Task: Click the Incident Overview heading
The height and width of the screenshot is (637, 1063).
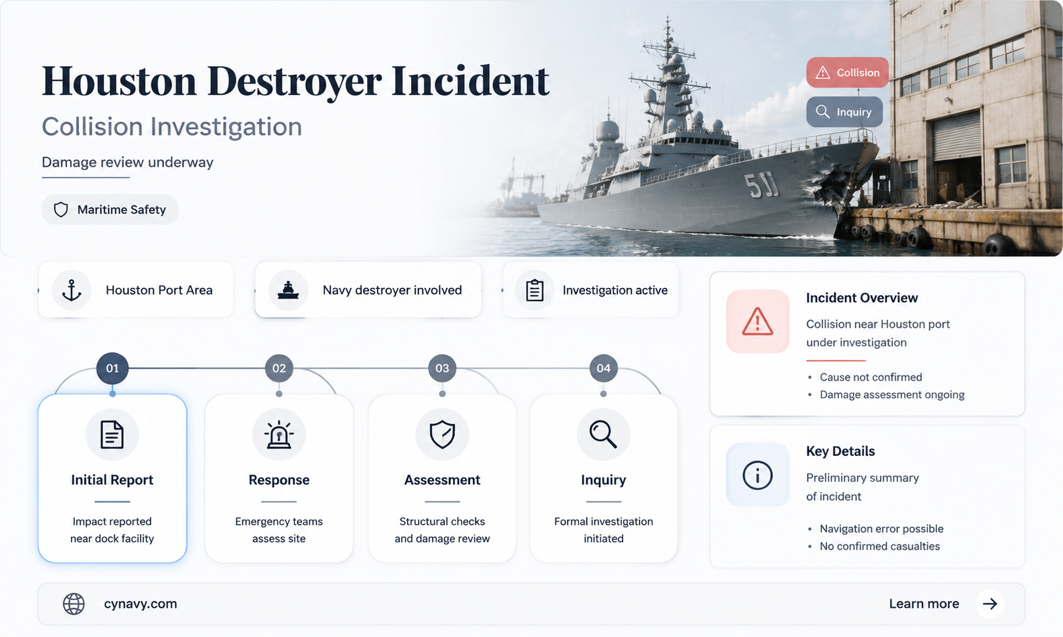Action: coord(861,298)
